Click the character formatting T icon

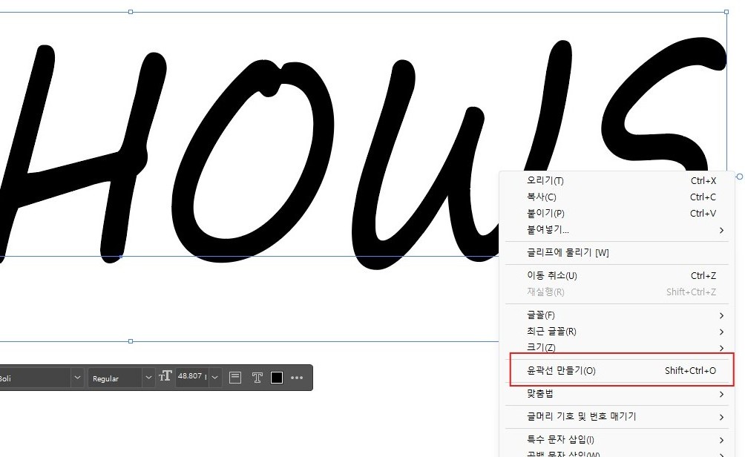256,377
